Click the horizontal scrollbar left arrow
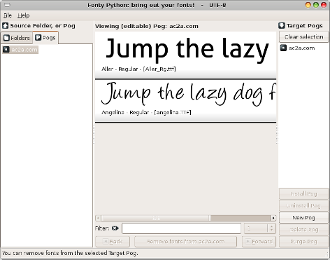This screenshot has width=330, height=260. (x=98, y=218)
